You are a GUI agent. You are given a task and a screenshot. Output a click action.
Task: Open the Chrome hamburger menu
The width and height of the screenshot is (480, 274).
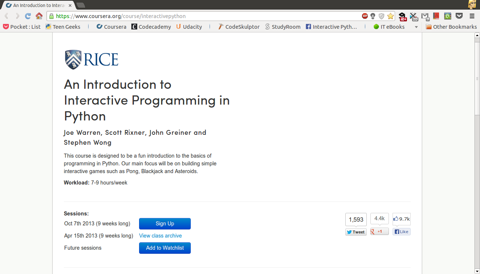coord(472,16)
